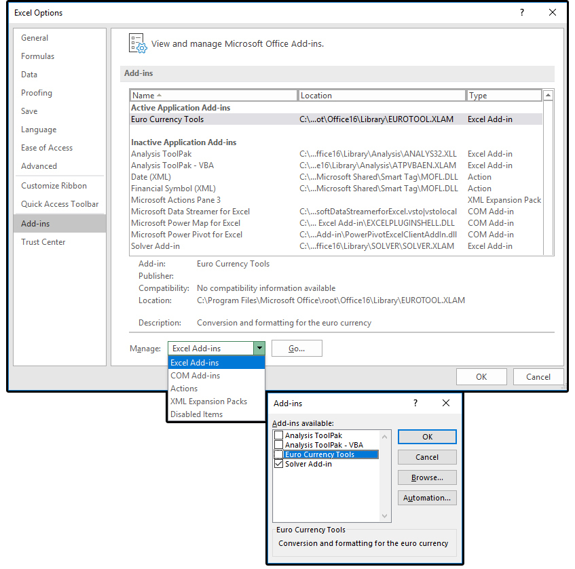The height and width of the screenshot is (569, 575).
Task: Pick XML Expansion Packs option
Action: (x=208, y=401)
